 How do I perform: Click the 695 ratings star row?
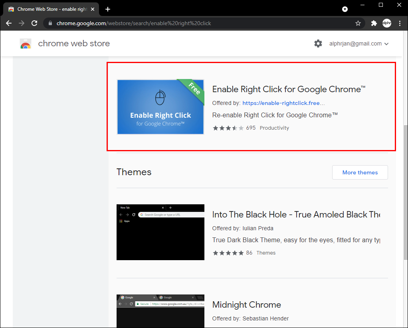(x=228, y=128)
